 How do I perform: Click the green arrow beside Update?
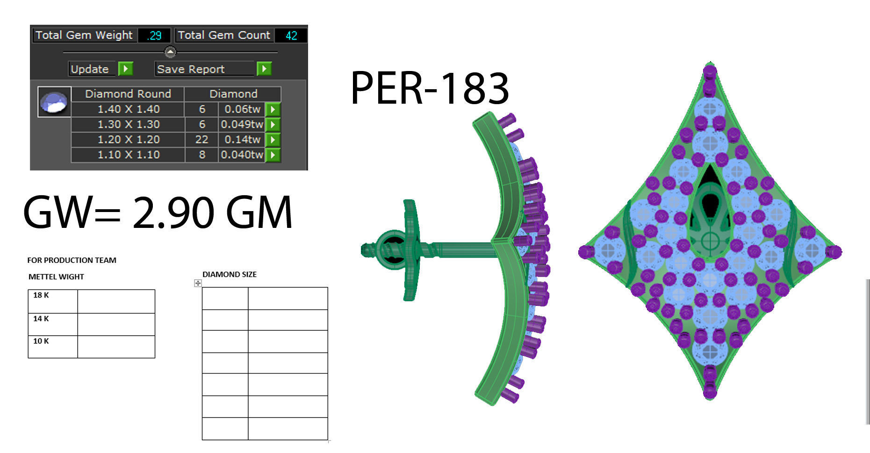[x=125, y=69]
